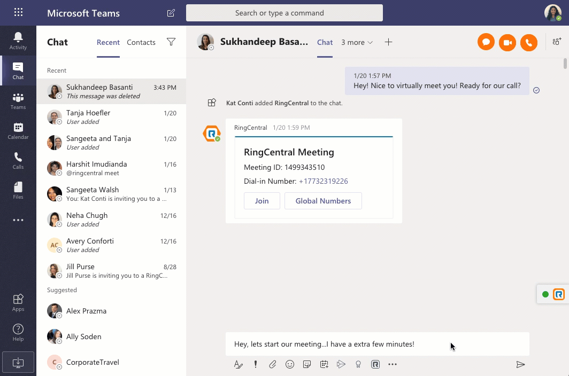Switch to the Contacts tab
This screenshot has width=569, height=376.
[x=141, y=42]
